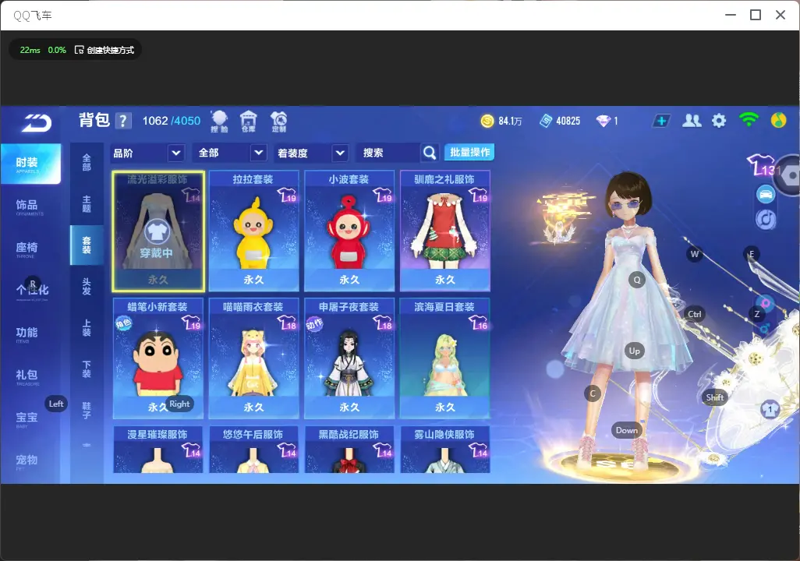The image size is (800, 561).
Task: Click the 动作 badge on 申屠子夜套装
Action: coord(314,323)
